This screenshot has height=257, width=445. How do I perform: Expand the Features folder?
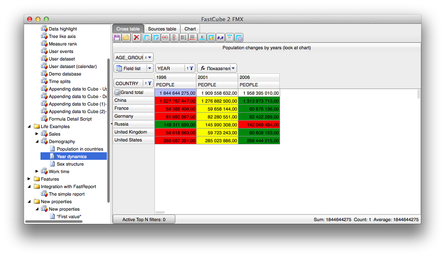tap(29, 179)
